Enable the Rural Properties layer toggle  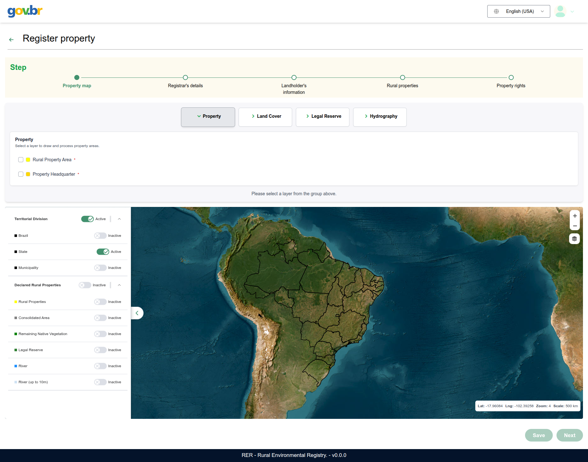[100, 302]
